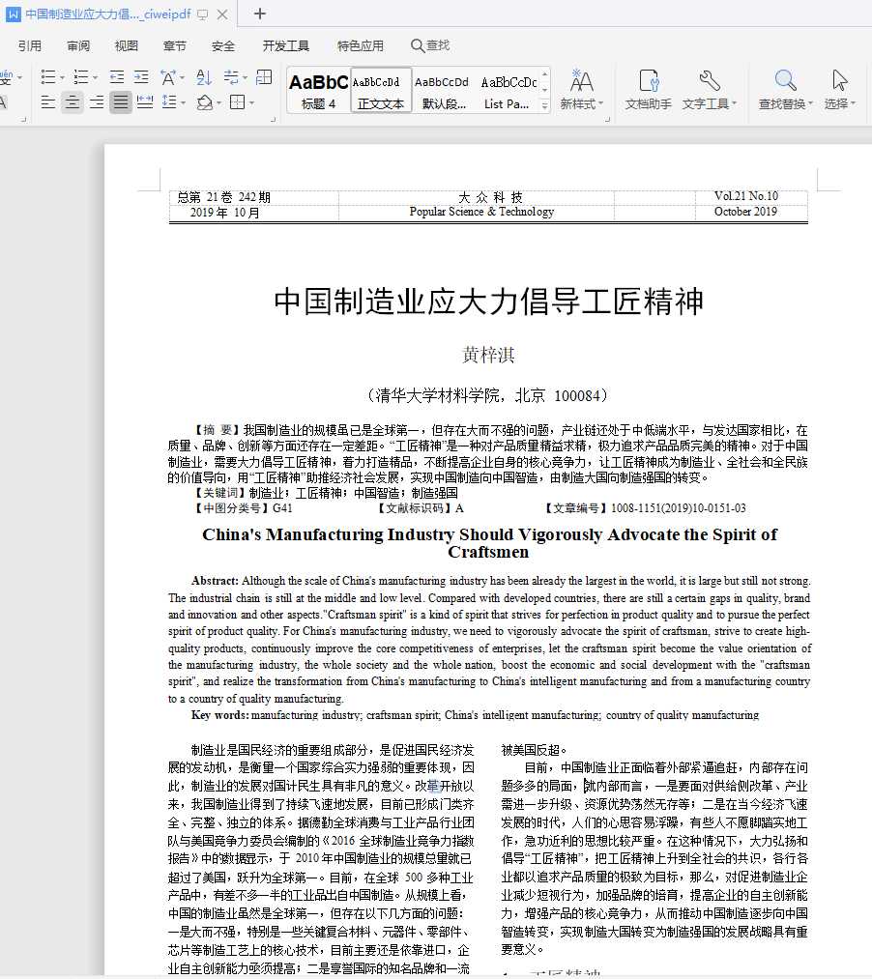This screenshot has height=979, width=872.
Task: Open a new document tab with plus
Action: point(260,14)
